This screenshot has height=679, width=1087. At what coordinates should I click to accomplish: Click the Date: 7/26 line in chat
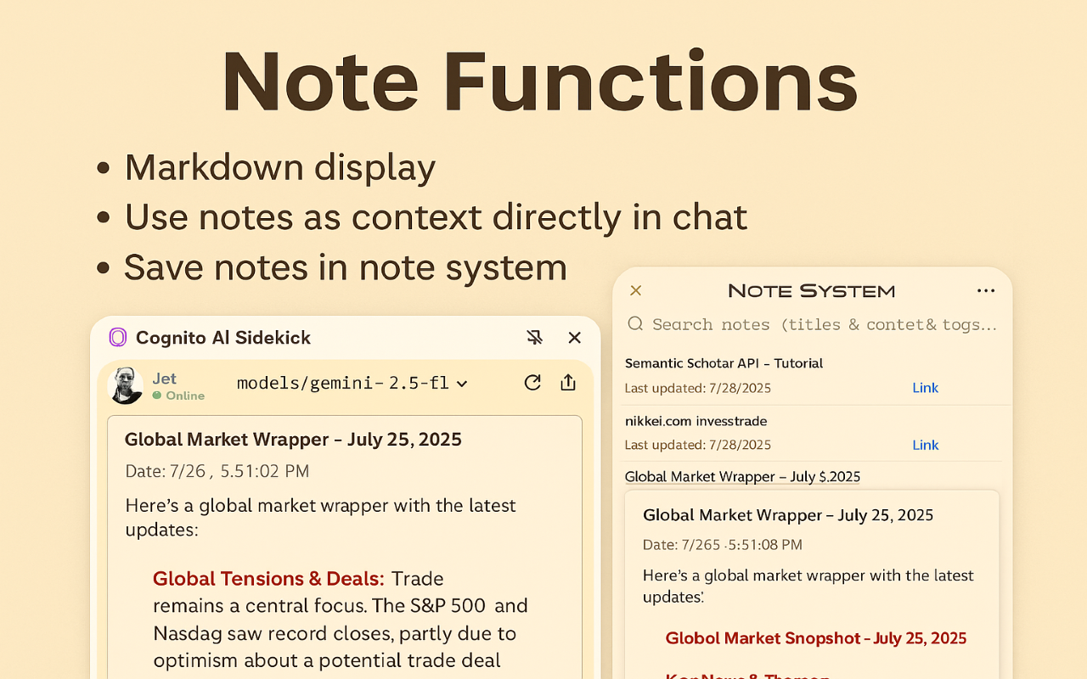pyautogui.click(x=217, y=471)
